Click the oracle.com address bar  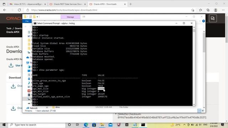[x=108, y=10]
